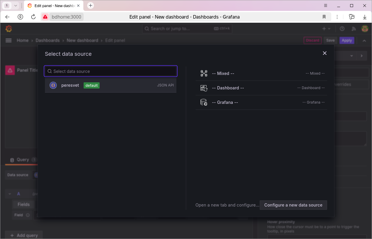Go to the Home breadcrumb
The width and height of the screenshot is (372, 239).
(x=22, y=40)
